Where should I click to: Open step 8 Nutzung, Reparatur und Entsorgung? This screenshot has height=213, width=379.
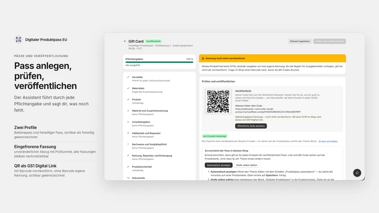tap(159, 157)
